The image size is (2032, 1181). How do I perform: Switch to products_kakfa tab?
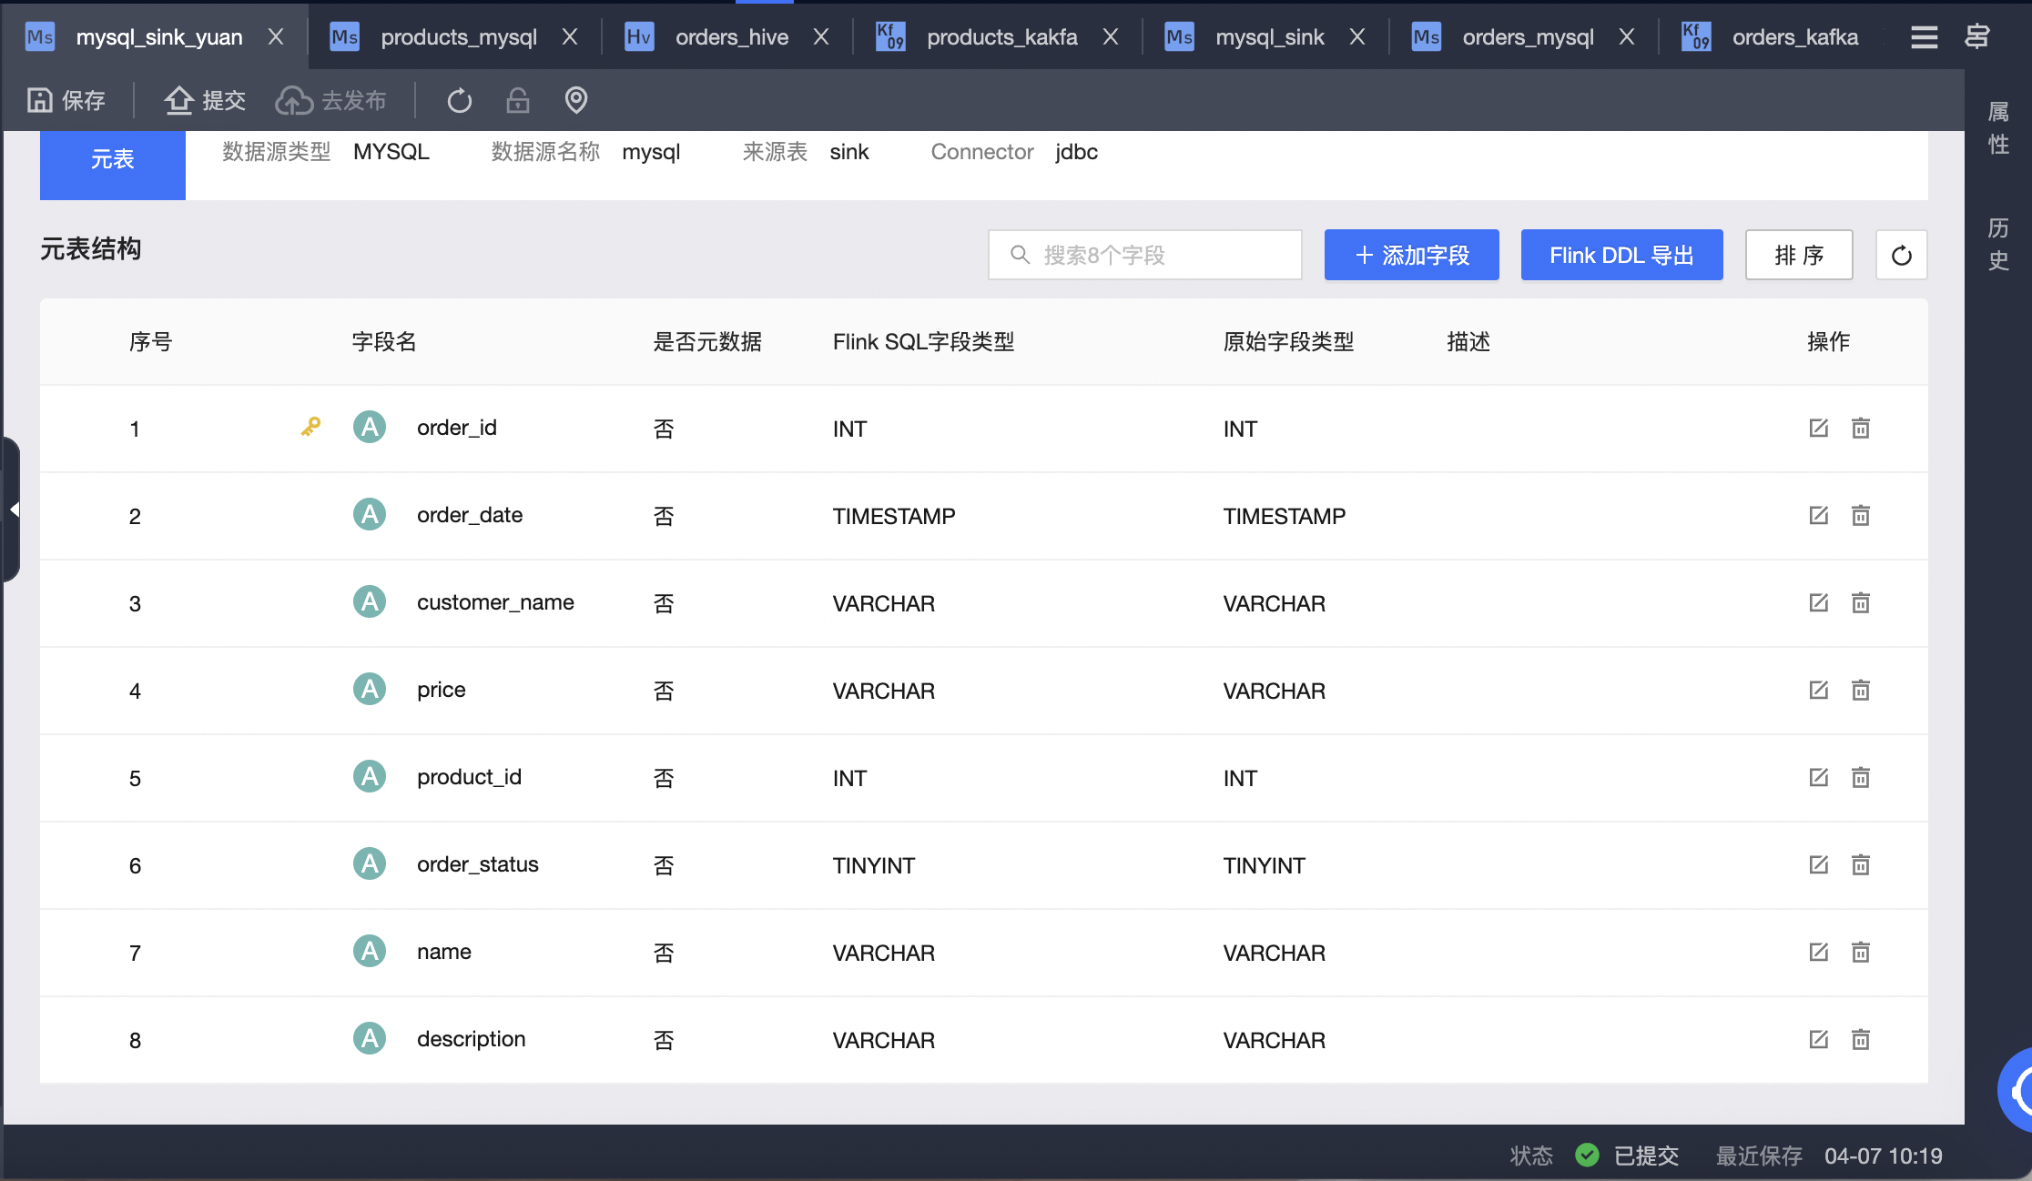coord(1001,37)
